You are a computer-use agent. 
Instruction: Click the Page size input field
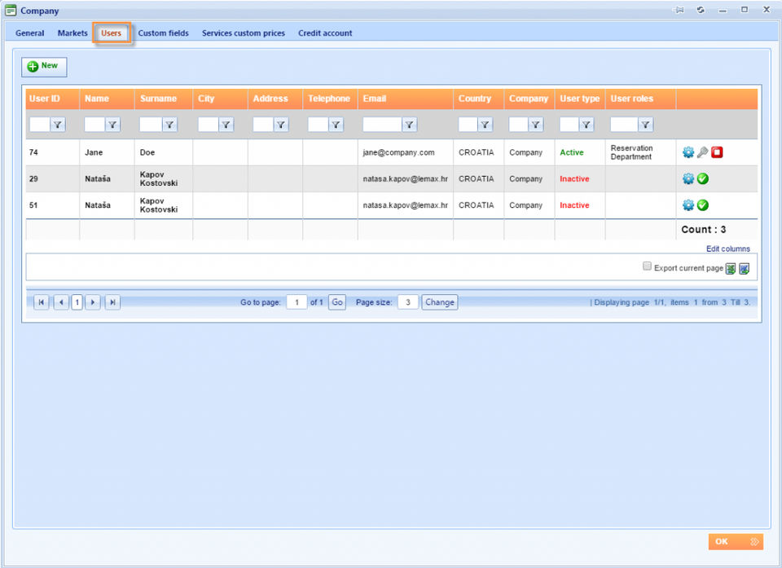point(408,302)
